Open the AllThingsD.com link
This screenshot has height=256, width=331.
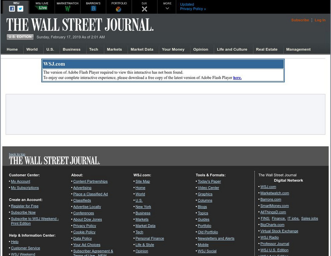pyautogui.click(x=273, y=212)
